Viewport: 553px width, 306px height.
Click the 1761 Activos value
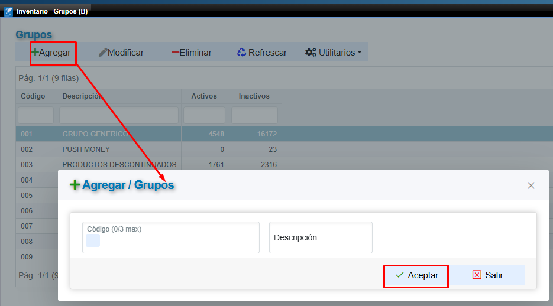(x=216, y=164)
